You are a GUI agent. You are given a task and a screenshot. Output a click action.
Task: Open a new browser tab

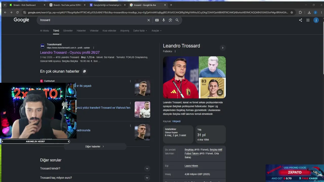pyautogui.click(x=171, y=5)
